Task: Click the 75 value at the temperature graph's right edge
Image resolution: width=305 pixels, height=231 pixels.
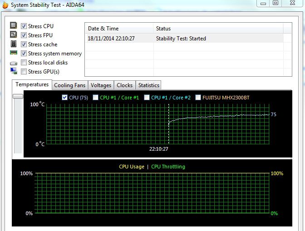Action: click(x=274, y=114)
